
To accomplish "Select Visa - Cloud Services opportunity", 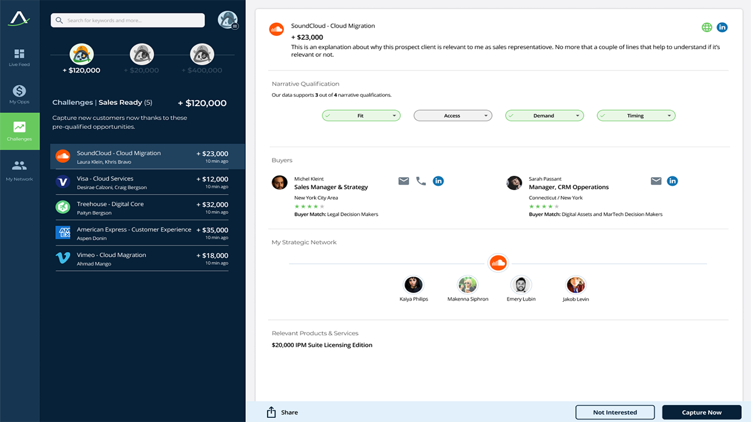I will (142, 182).
